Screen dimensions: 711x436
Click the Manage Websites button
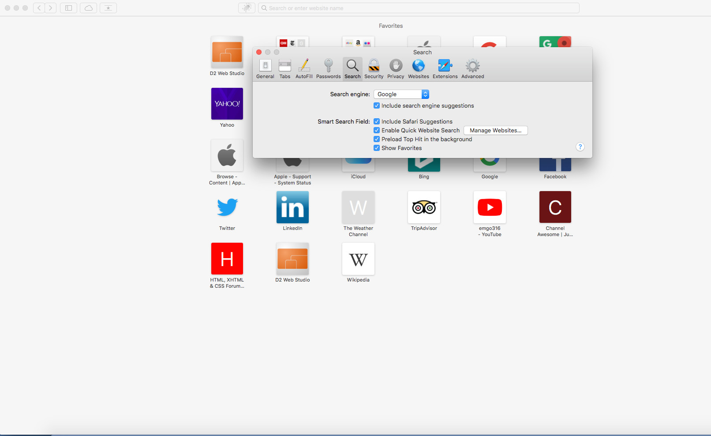click(x=496, y=131)
